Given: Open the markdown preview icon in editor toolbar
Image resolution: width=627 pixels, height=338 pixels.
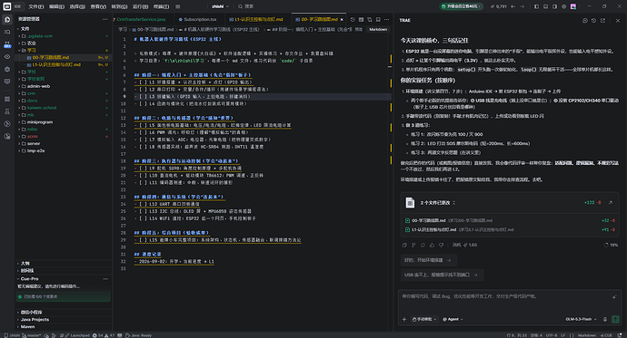Looking at the screenshot, I should [x=361, y=19].
